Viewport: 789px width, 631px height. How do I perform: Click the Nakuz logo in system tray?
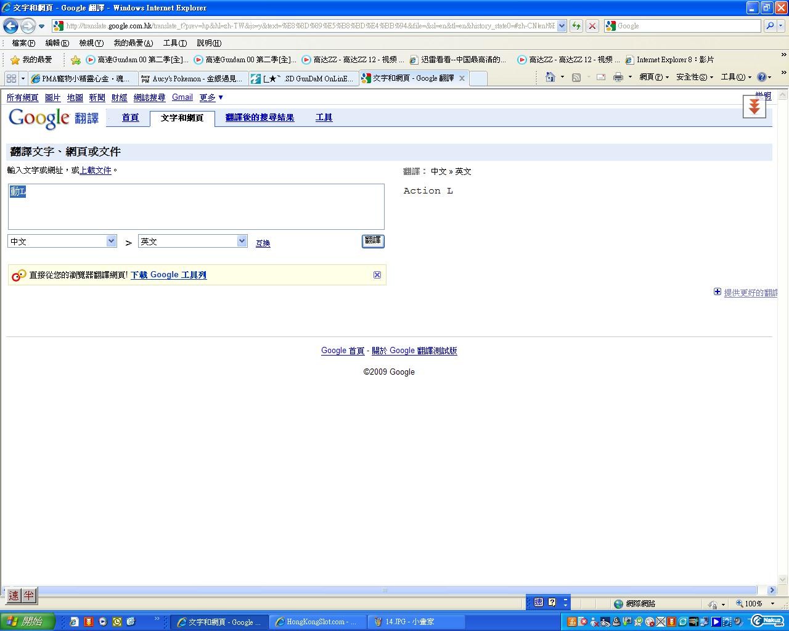point(768,621)
